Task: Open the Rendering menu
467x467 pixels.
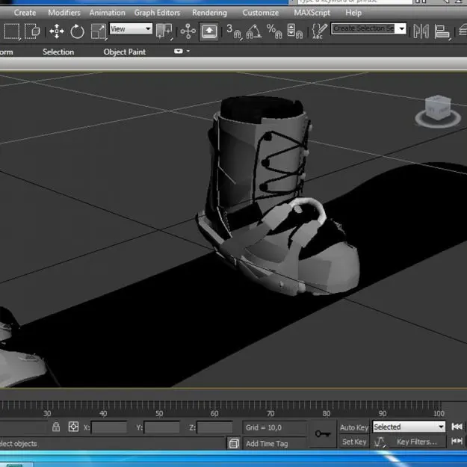Action: pyautogui.click(x=209, y=13)
